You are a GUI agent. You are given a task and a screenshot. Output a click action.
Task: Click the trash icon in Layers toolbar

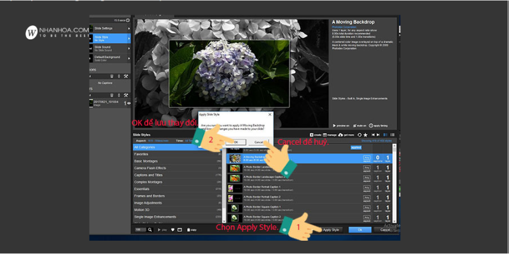click(x=112, y=95)
